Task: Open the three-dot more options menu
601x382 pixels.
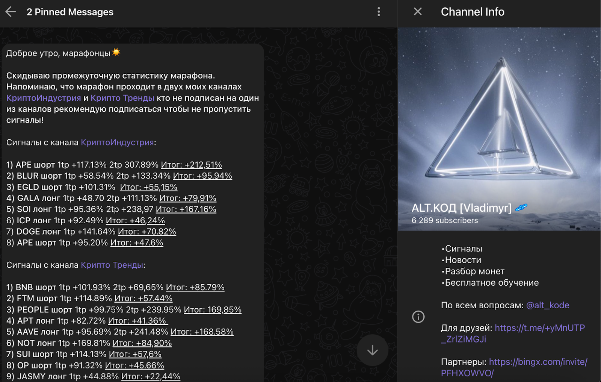Action: [x=379, y=12]
